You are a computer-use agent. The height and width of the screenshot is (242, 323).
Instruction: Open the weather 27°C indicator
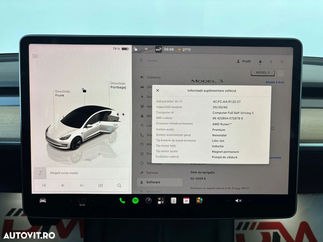click(184, 50)
